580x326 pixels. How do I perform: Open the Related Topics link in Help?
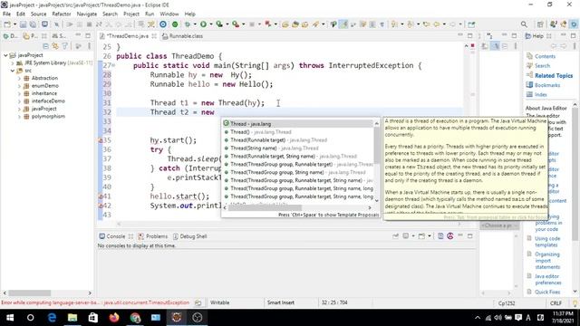[x=554, y=75]
